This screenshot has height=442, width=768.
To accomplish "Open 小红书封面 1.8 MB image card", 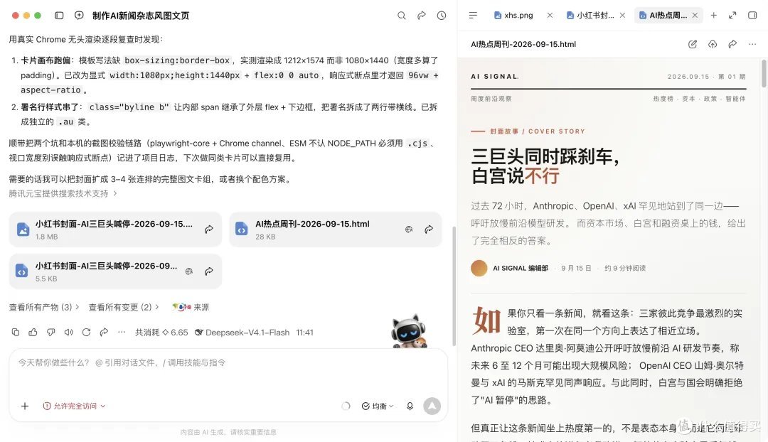I will pos(115,229).
